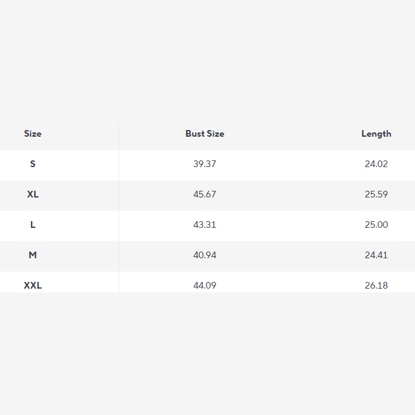Pick the length value 24.02
This screenshot has height=415, width=415.
click(376, 164)
